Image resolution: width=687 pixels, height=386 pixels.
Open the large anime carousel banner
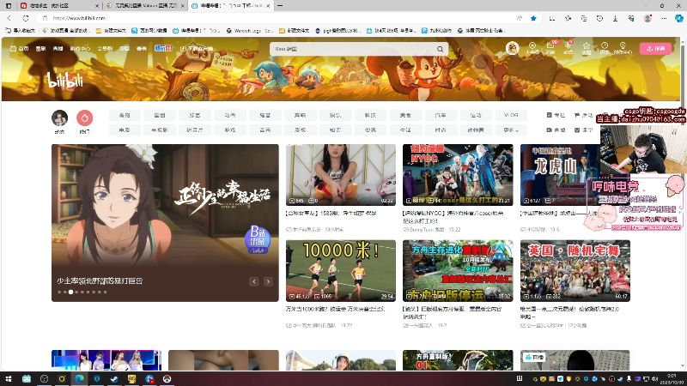click(165, 223)
